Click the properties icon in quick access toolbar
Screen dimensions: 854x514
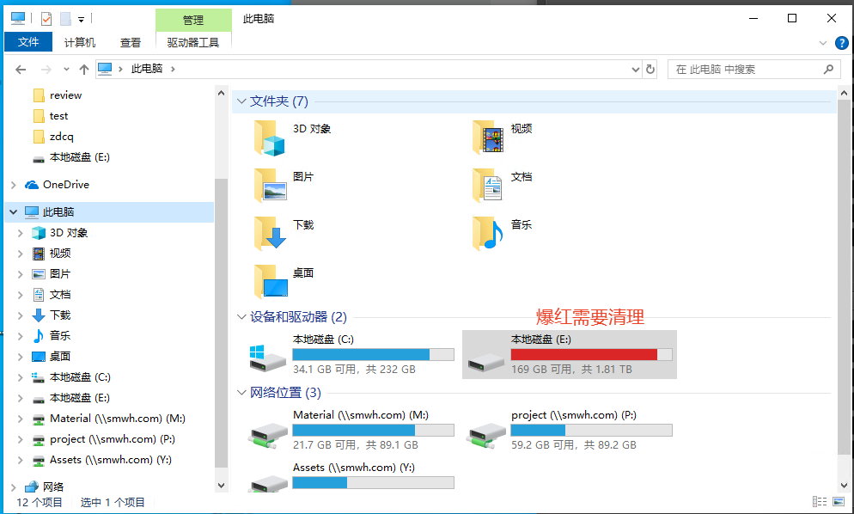(46, 19)
